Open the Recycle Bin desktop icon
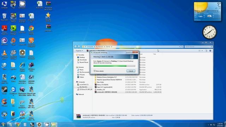The height and width of the screenshot is (127, 226). [x=5, y=17]
